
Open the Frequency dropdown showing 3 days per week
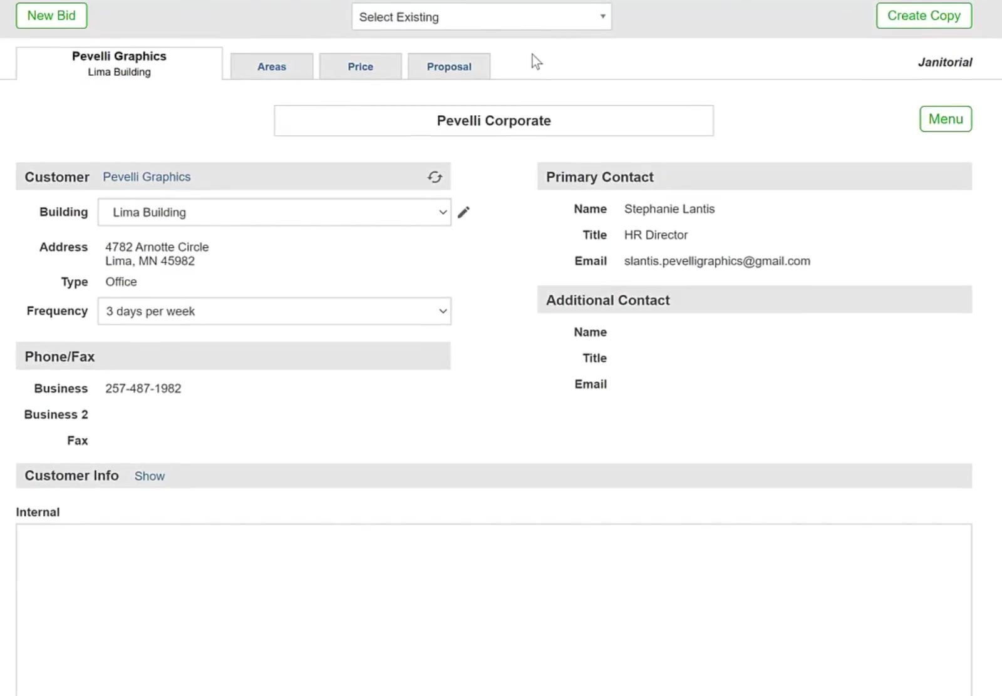point(274,311)
